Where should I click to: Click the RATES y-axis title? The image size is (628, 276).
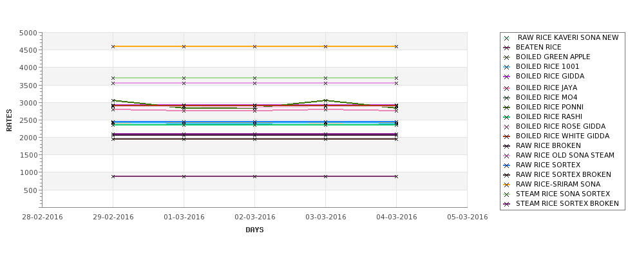tap(9, 120)
